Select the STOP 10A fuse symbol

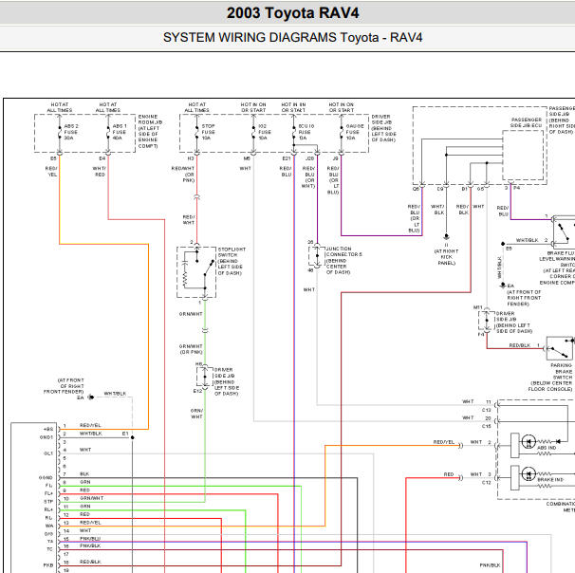tap(197, 133)
